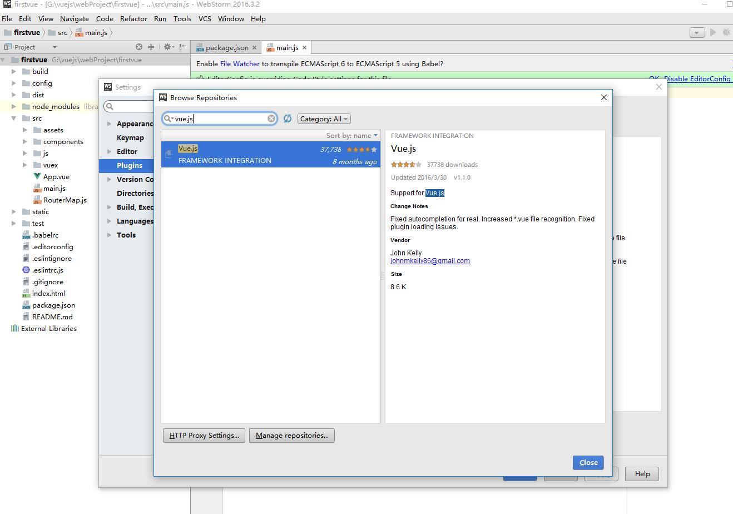Focus the Browse Repositories search field
This screenshot has height=514, width=733.
[220, 118]
